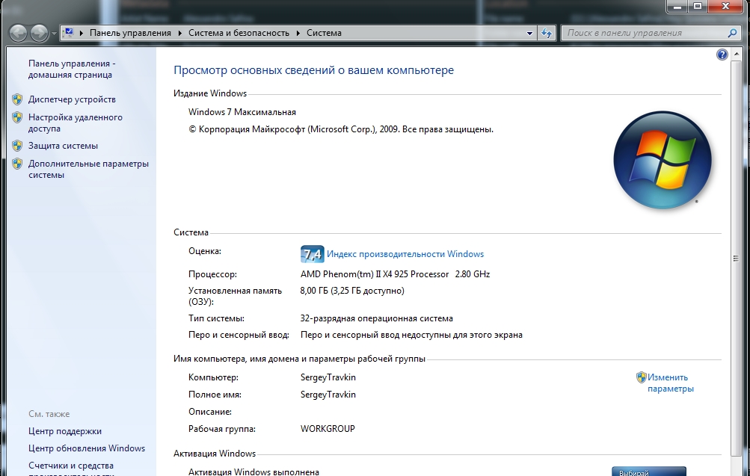Click the Back navigation arrow button
This screenshot has height=476, width=750.
(x=18, y=33)
